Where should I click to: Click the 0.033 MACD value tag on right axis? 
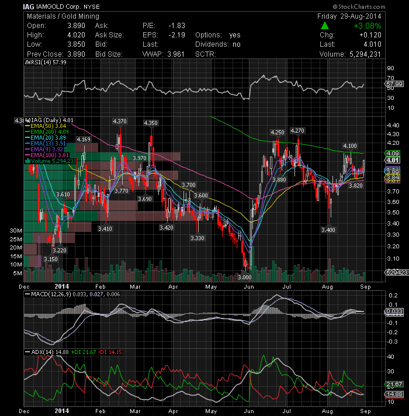[x=394, y=311]
